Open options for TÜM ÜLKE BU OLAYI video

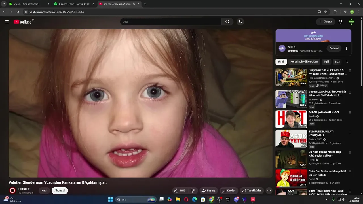tap(350, 132)
